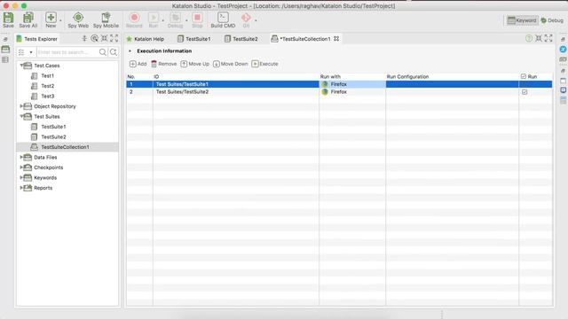Expand the Keywords folder
This screenshot has width=568, height=319.
click(x=21, y=177)
